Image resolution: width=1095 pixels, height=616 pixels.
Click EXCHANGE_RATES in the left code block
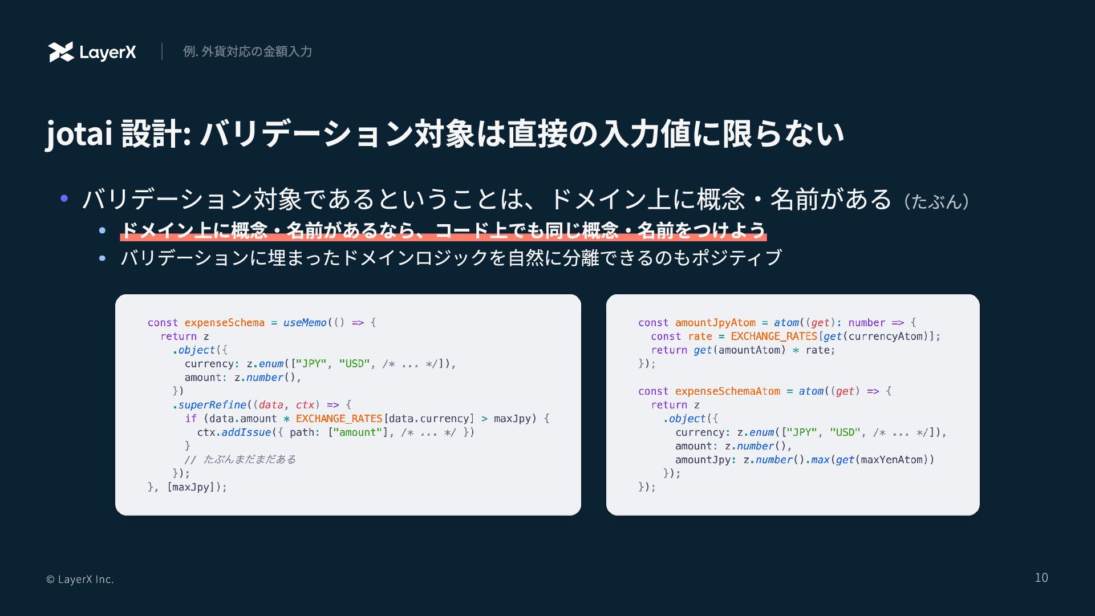point(339,419)
